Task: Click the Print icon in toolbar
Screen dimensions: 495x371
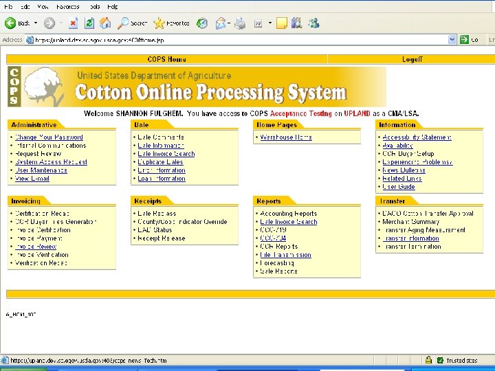Action: coord(240,23)
